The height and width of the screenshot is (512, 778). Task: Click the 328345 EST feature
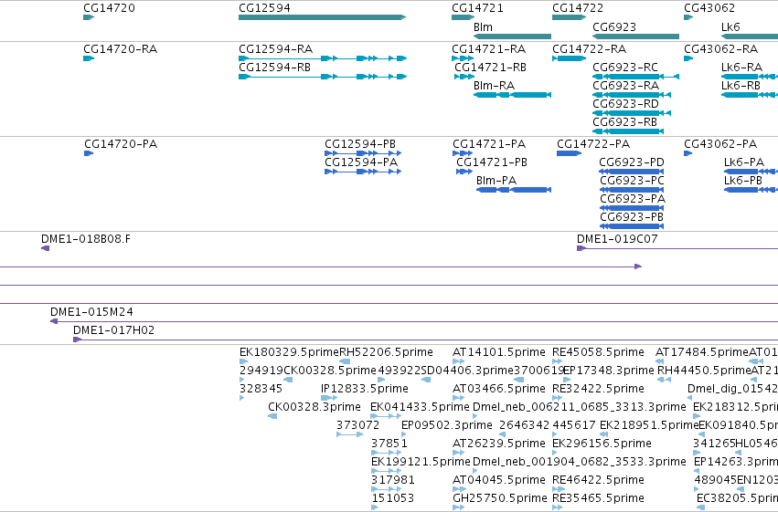point(241,398)
